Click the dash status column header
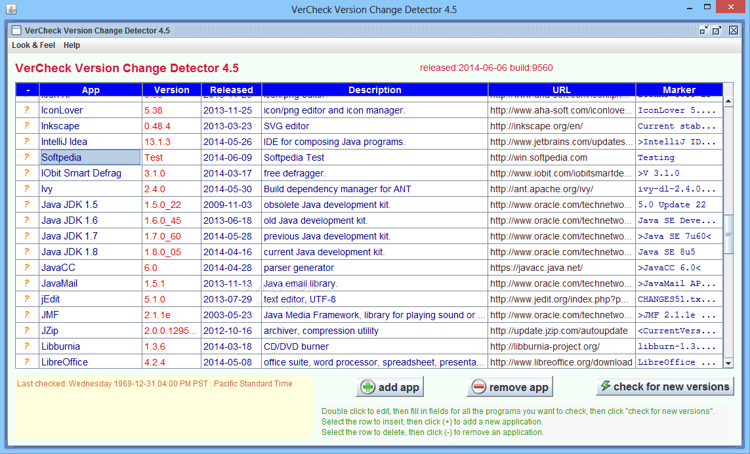 click(x=28, y=89)
